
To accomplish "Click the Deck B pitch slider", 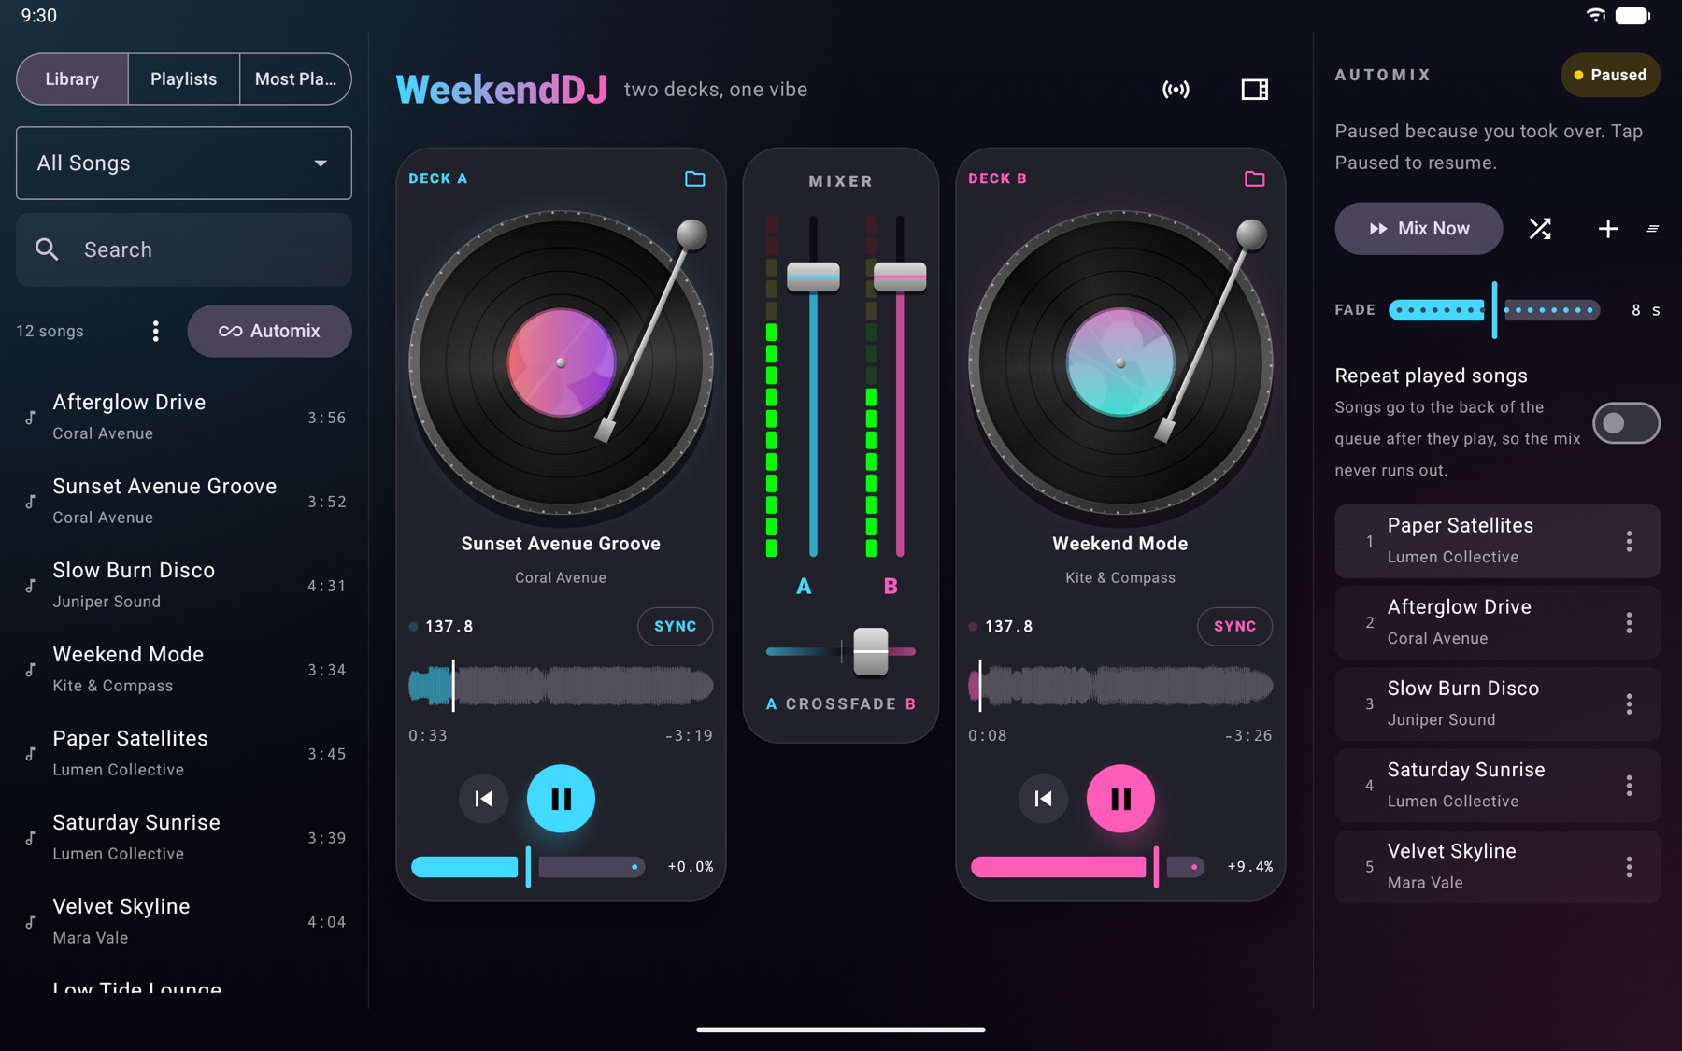I will point(1088,867).
